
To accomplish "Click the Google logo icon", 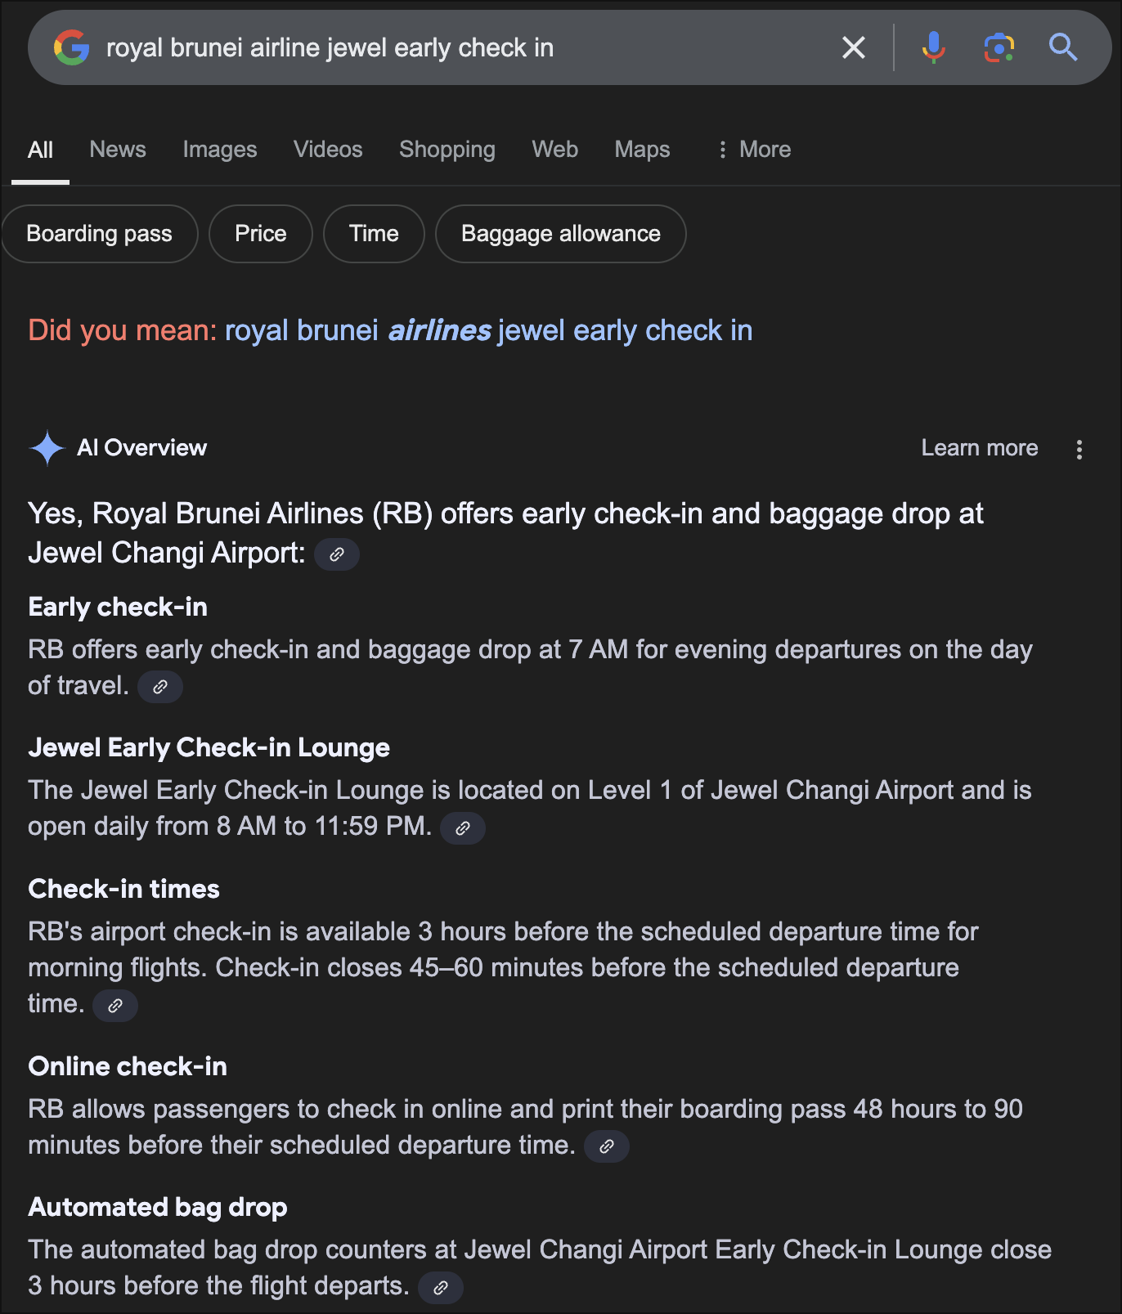I will (72, 47).
